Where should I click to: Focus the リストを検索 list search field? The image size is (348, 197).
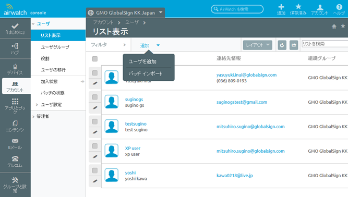pyautogui.click(x=325, y=44)
